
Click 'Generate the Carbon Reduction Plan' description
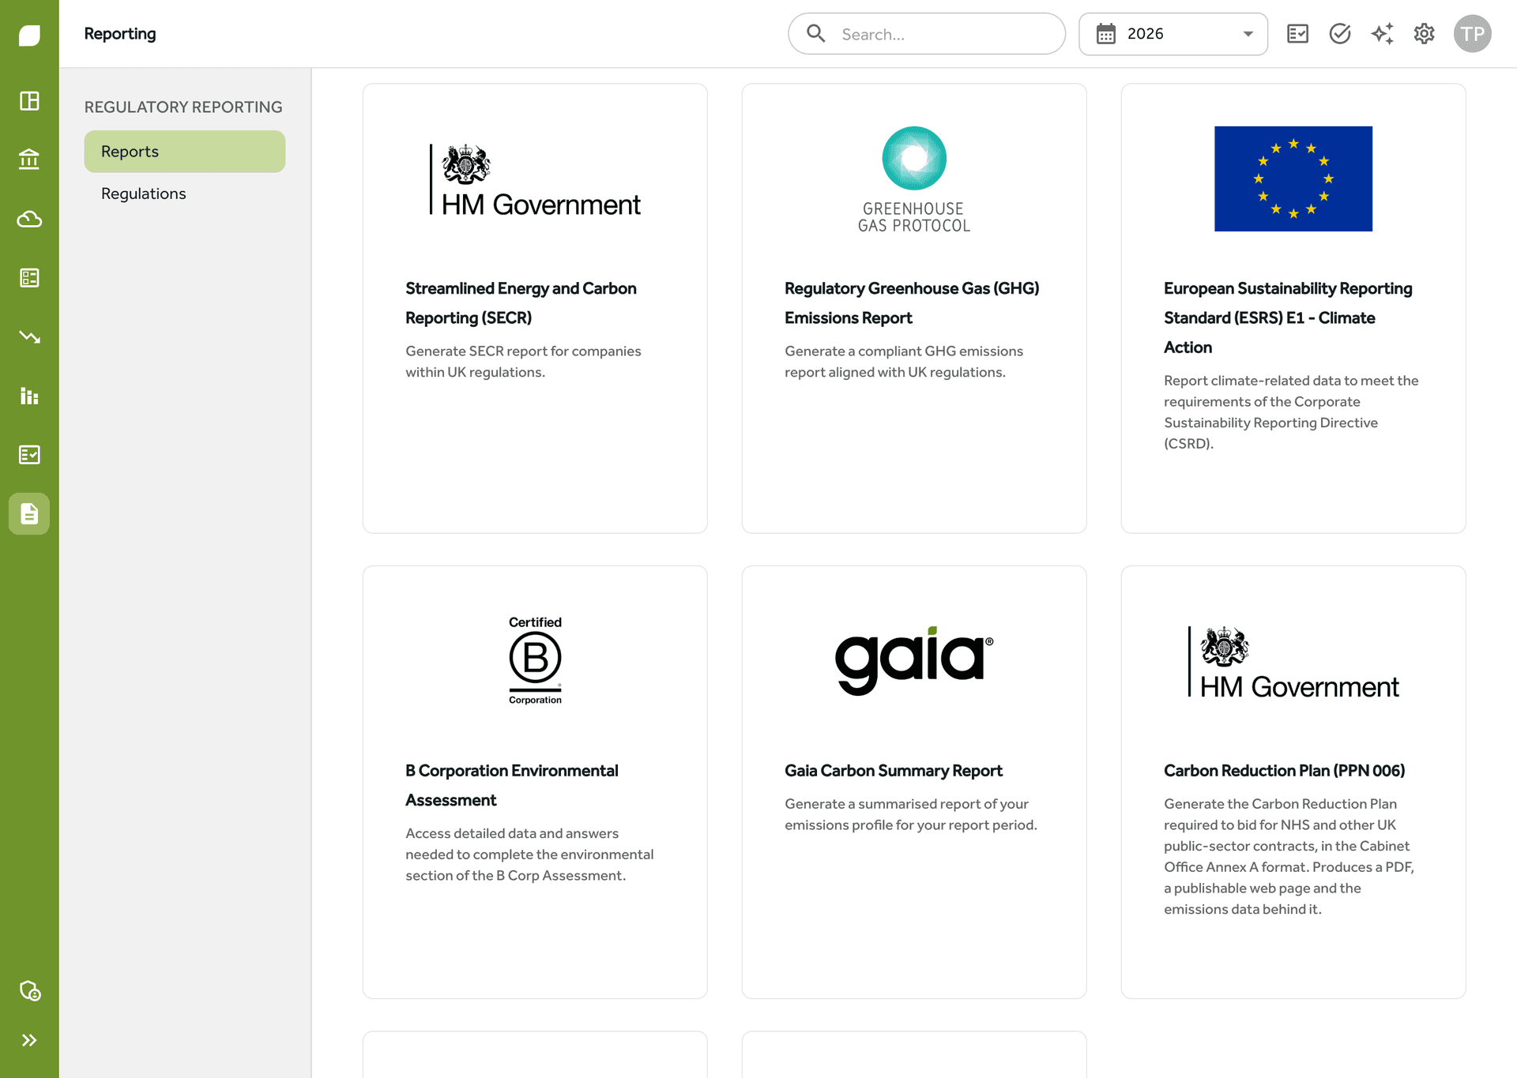pyautogui.click(x=1289, y=856)
